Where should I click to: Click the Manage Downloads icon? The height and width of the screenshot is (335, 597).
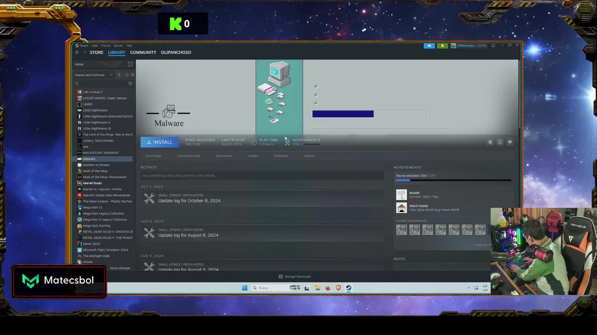point(280,276)
